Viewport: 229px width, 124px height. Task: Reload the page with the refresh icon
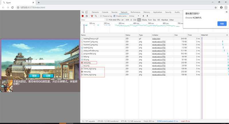click(12, 7)
